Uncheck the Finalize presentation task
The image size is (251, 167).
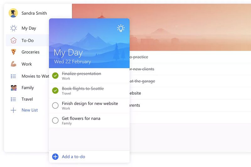55,76
